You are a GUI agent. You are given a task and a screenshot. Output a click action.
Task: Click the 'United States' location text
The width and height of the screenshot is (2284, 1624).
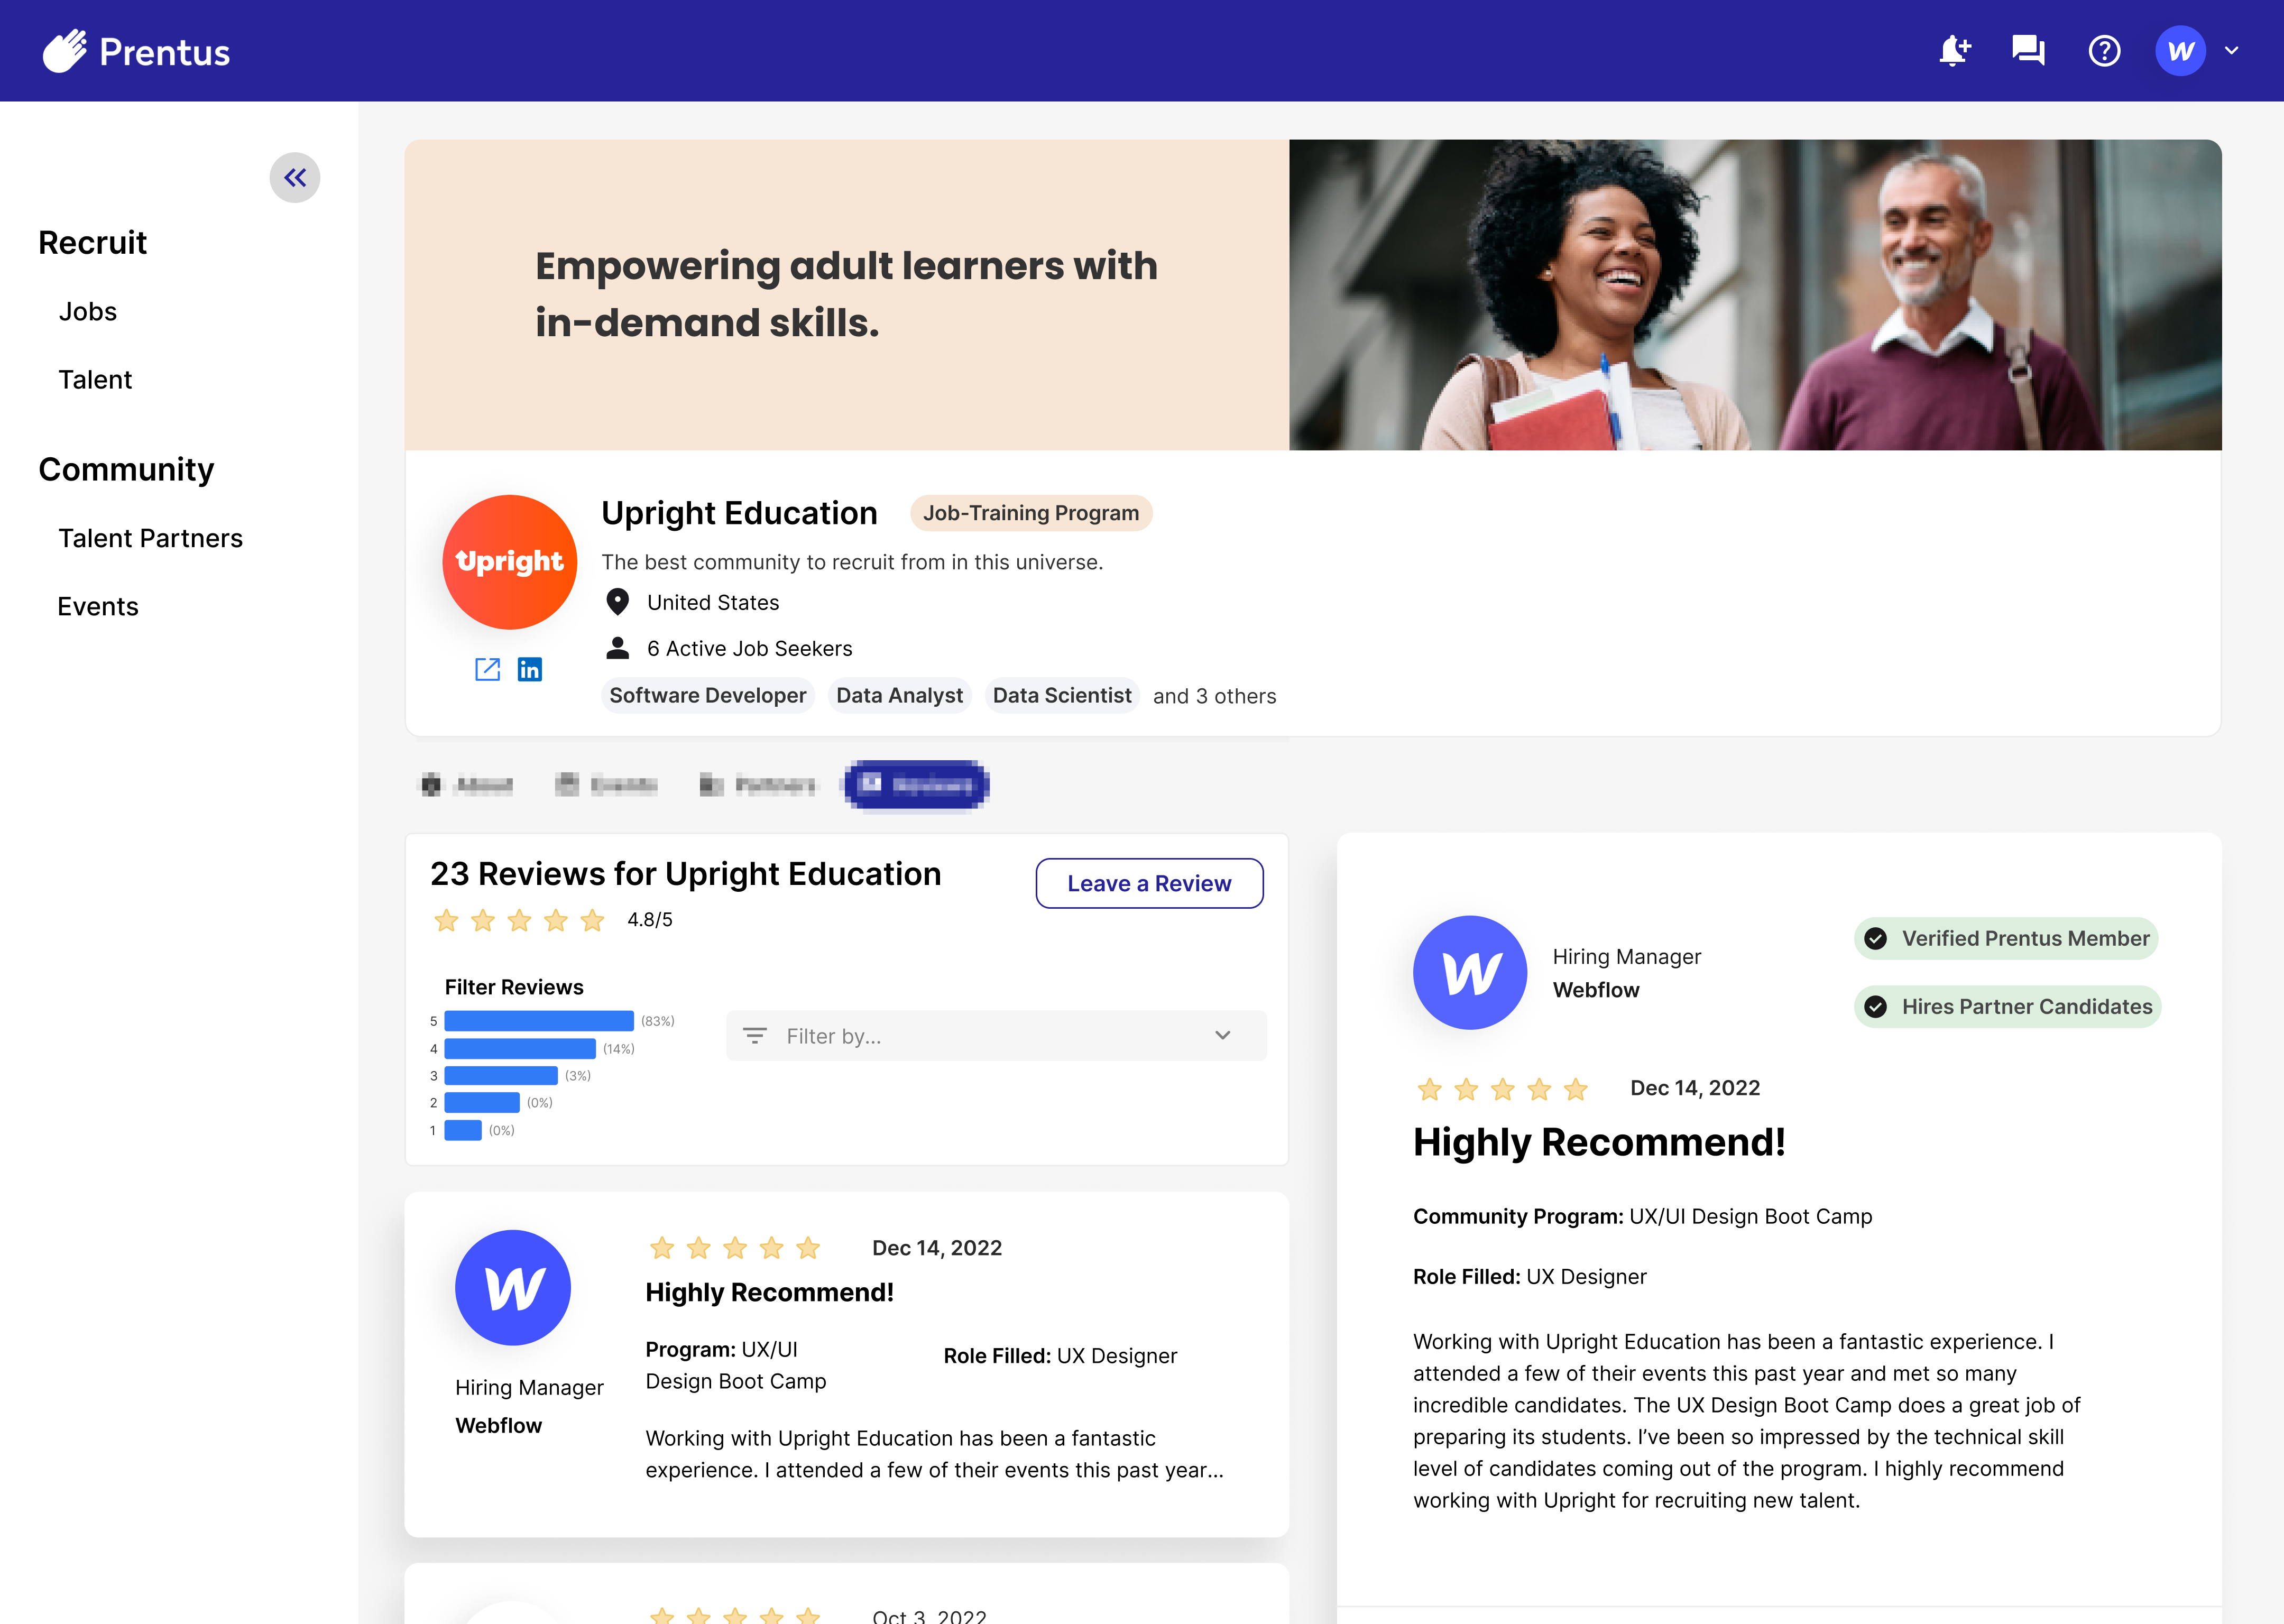coord(713,603)
